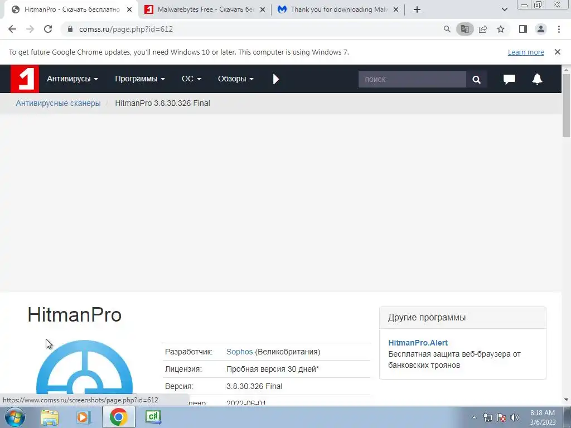Click the address bar URL

click(126, 29)
